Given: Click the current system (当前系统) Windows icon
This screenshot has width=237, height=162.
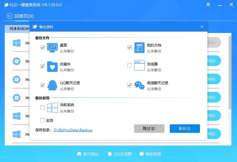Looking at the screenshot, I should pyautogui.click(x=52, y=108).
